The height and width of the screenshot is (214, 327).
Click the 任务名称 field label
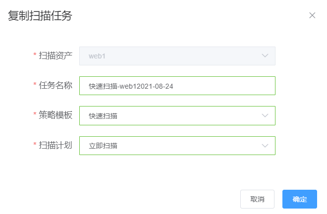(55, 86)
